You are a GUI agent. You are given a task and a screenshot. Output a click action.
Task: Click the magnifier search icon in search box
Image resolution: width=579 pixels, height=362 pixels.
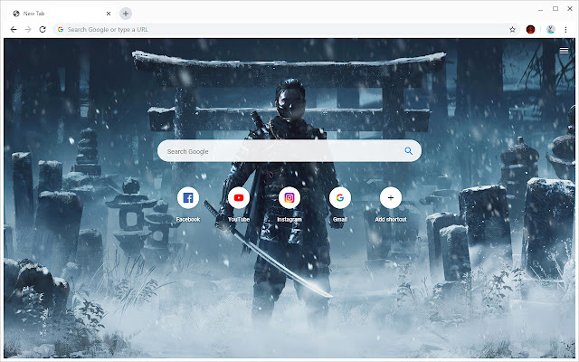(408, 151)
